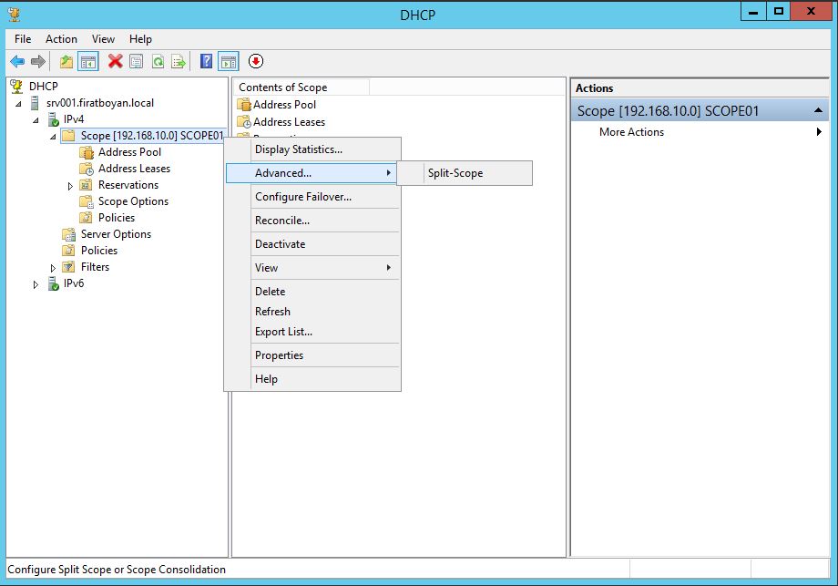Click the Address Leases text in Contents list
838x586 pixels.
click(x=289, y=122)
